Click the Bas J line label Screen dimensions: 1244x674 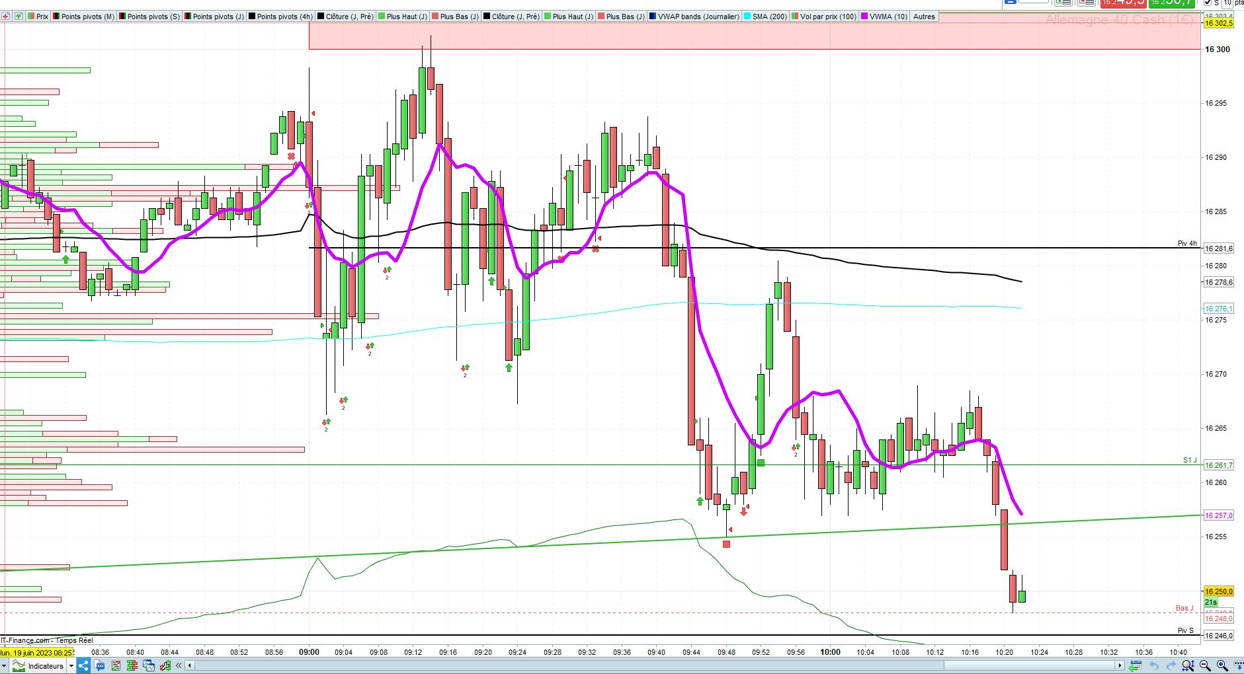pyautogui.click(x=1184, y=608)
